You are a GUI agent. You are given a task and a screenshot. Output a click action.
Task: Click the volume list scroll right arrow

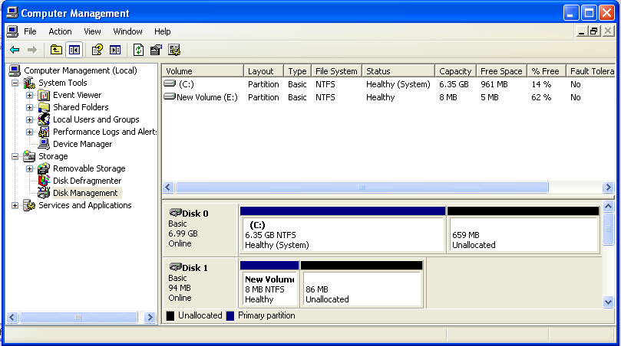[608, 188]
